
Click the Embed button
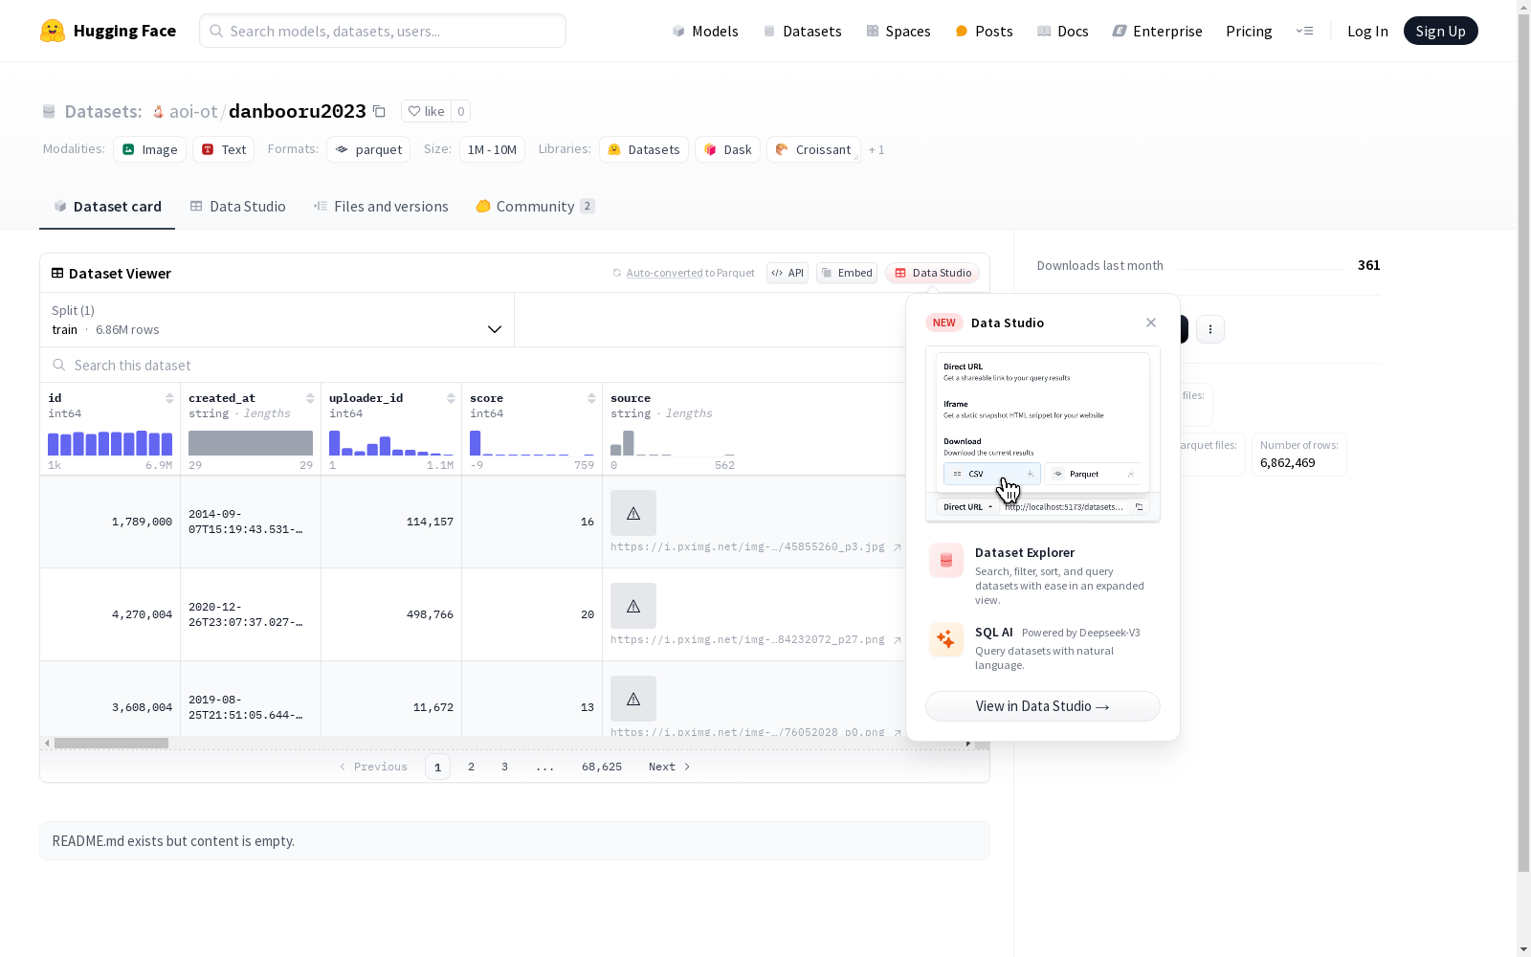click(847, 273)
